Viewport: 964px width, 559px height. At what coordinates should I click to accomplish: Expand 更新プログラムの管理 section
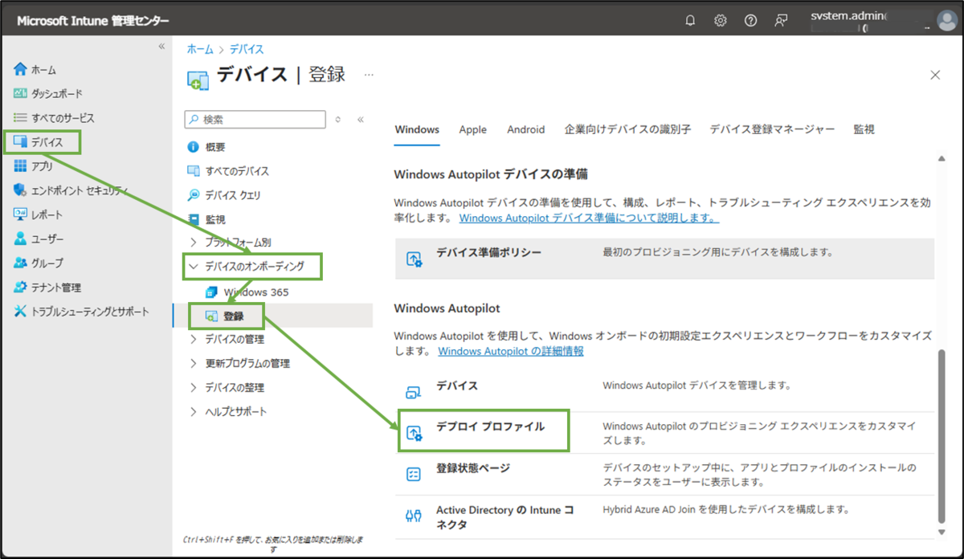click(x=193, y=363)
